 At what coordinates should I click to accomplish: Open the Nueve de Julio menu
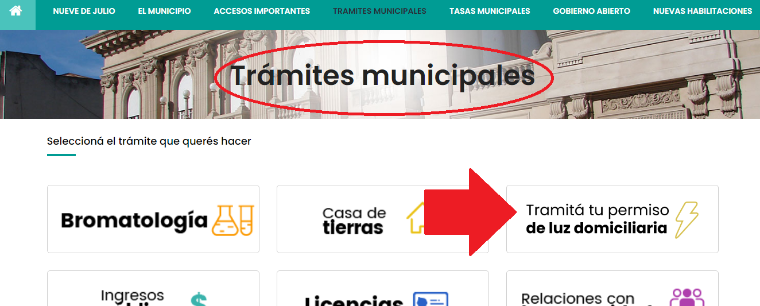pyautogui.click(x=84, y=11)
